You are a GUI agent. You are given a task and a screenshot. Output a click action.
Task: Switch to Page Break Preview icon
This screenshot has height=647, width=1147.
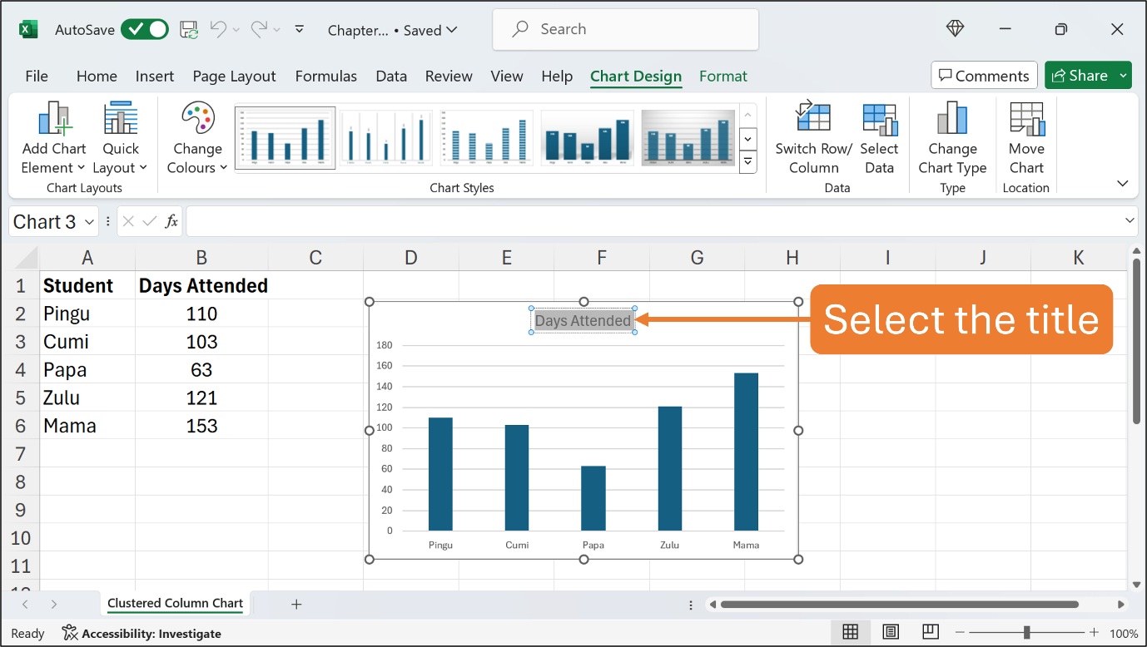point(931,633)
